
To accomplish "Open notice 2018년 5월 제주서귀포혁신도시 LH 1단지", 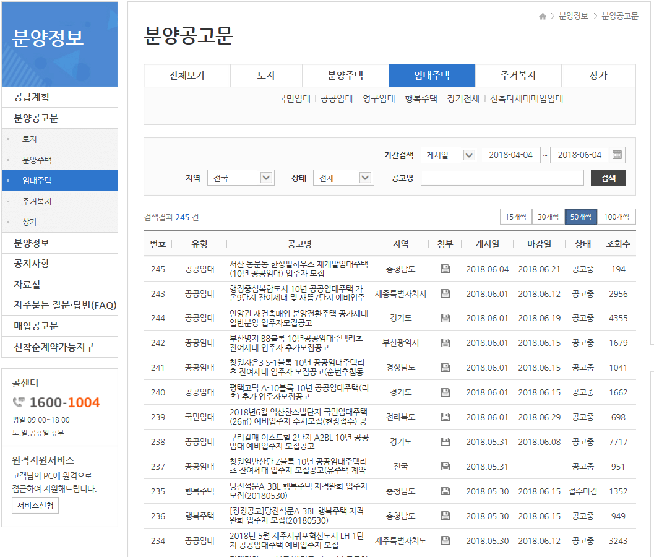I will (297, 540).
